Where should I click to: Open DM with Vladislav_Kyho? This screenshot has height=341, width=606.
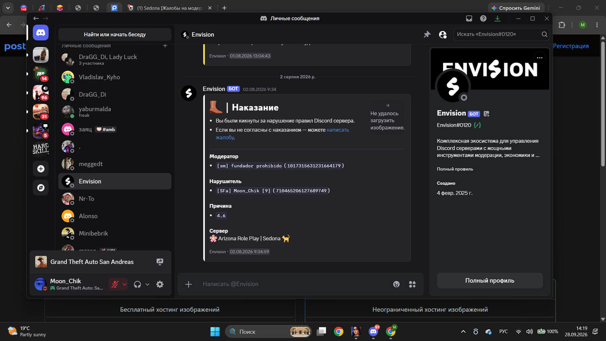115,77
